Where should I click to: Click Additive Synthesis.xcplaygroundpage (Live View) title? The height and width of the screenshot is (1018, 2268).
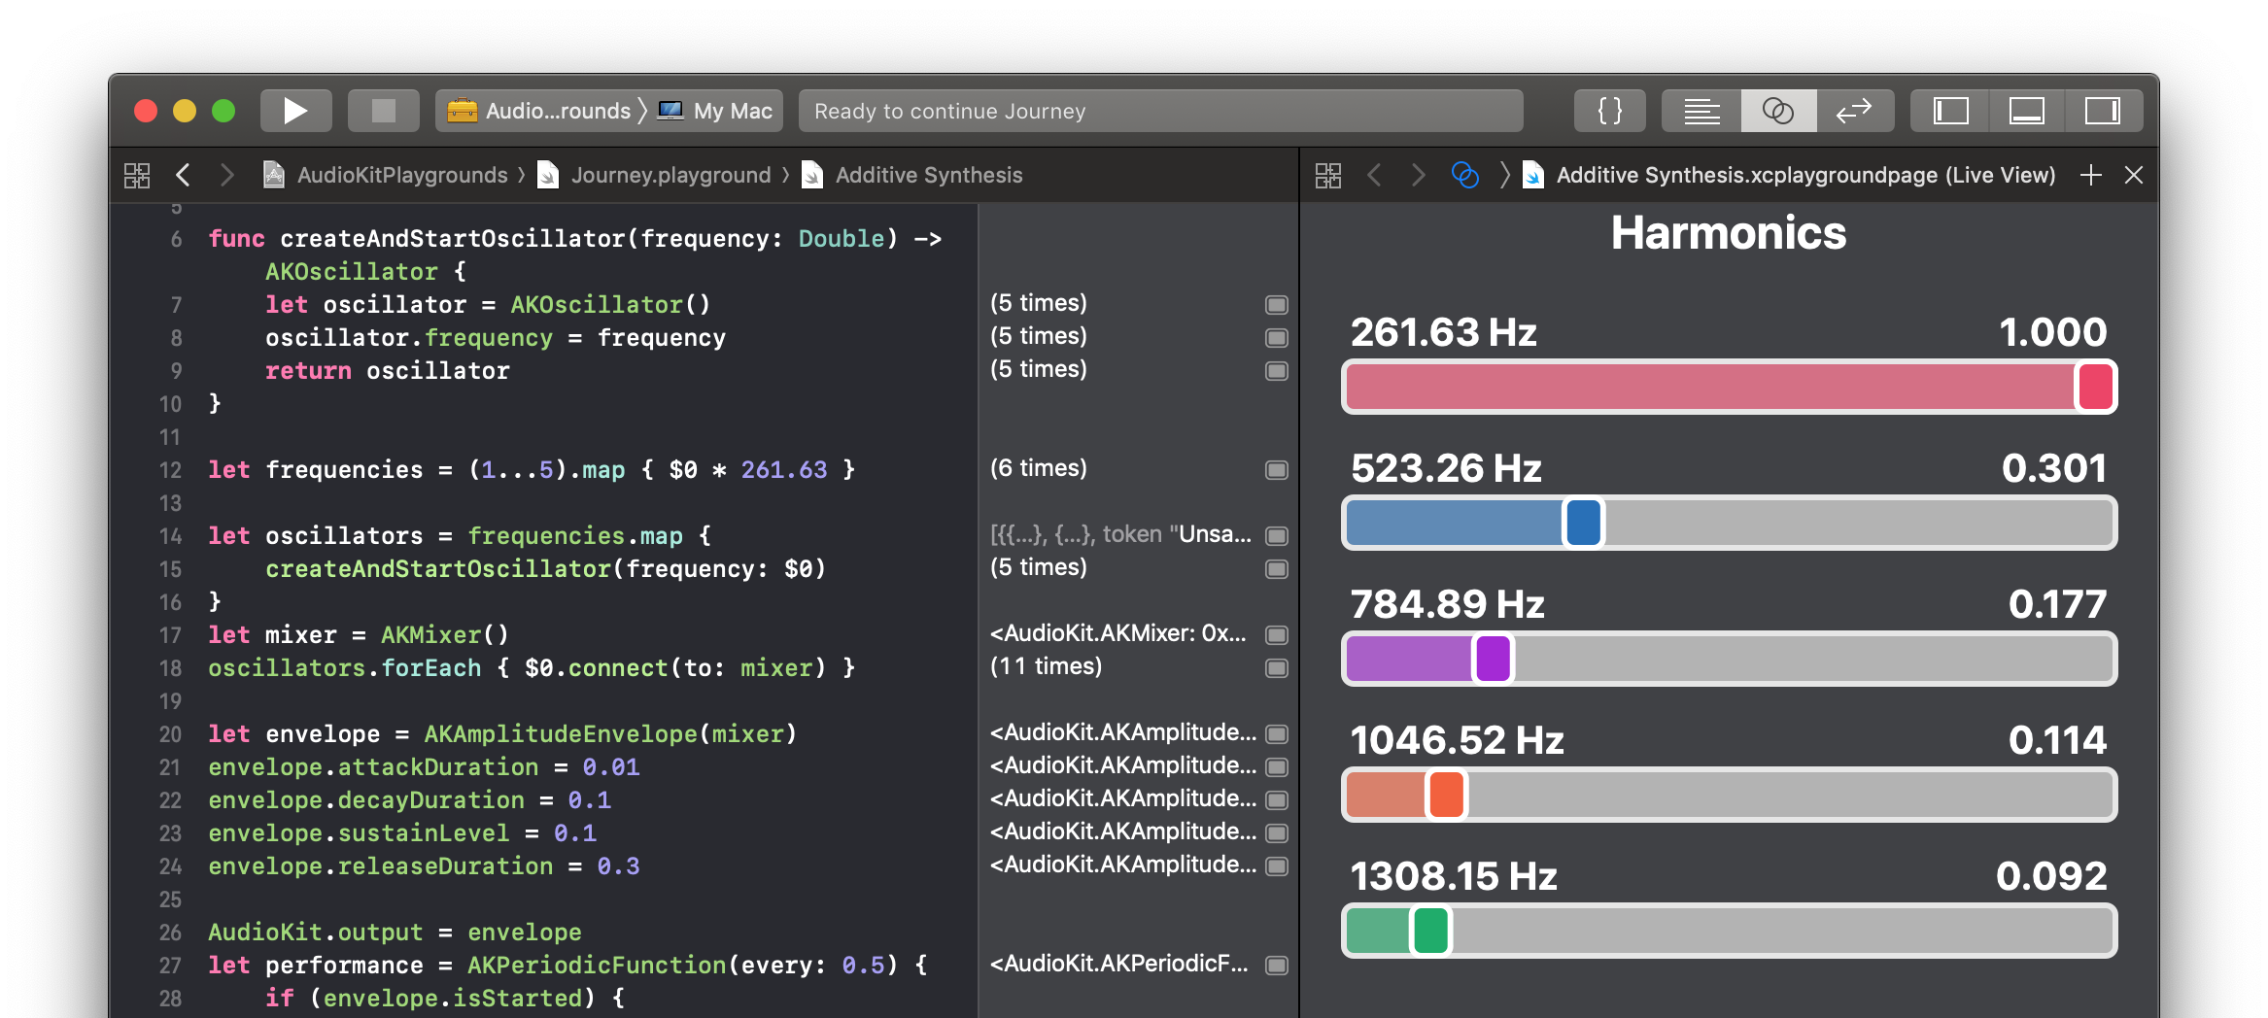point(1804,175)
